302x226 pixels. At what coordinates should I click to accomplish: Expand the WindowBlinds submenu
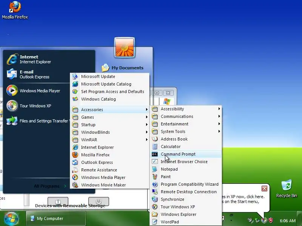click(110, 132)
